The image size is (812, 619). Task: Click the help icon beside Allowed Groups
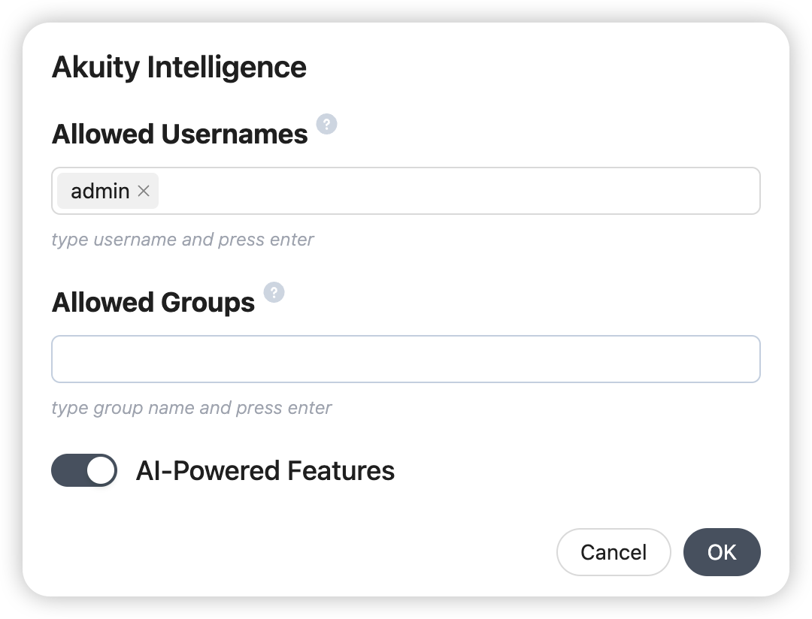coord(274,292)
